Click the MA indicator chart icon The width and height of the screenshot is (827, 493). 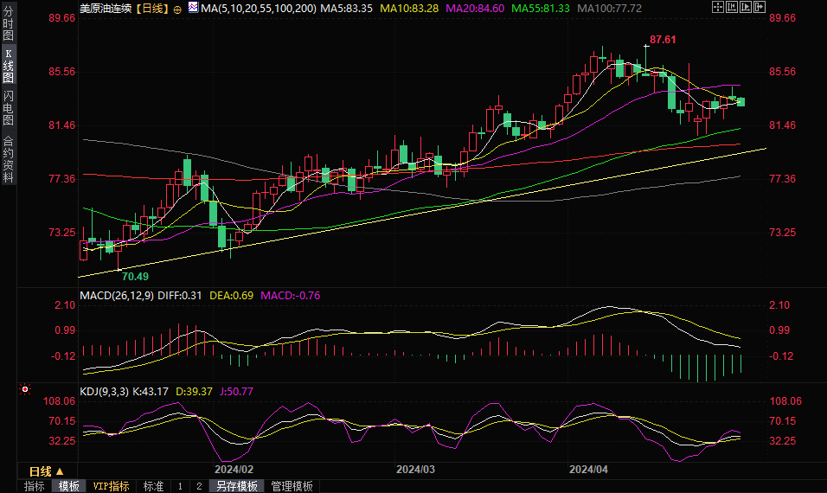(191, 8)
